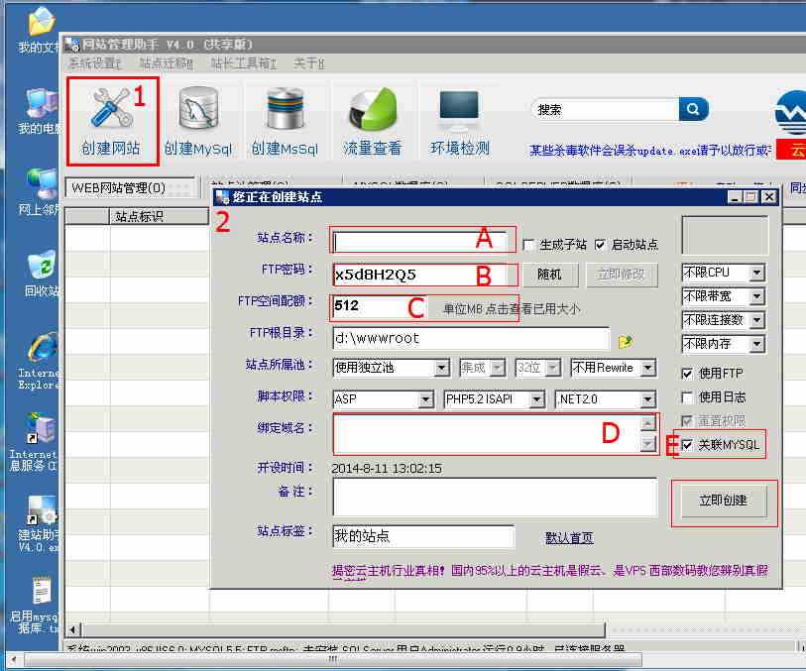Image resolution: width=806 pixels, height=671 pixels.
Task: Open the 系统设置 menu
Action: [x=95, y=63]
